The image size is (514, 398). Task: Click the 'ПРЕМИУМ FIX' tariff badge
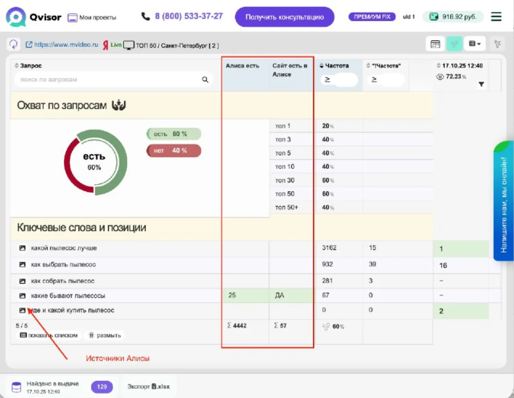[x=372, y=17]
